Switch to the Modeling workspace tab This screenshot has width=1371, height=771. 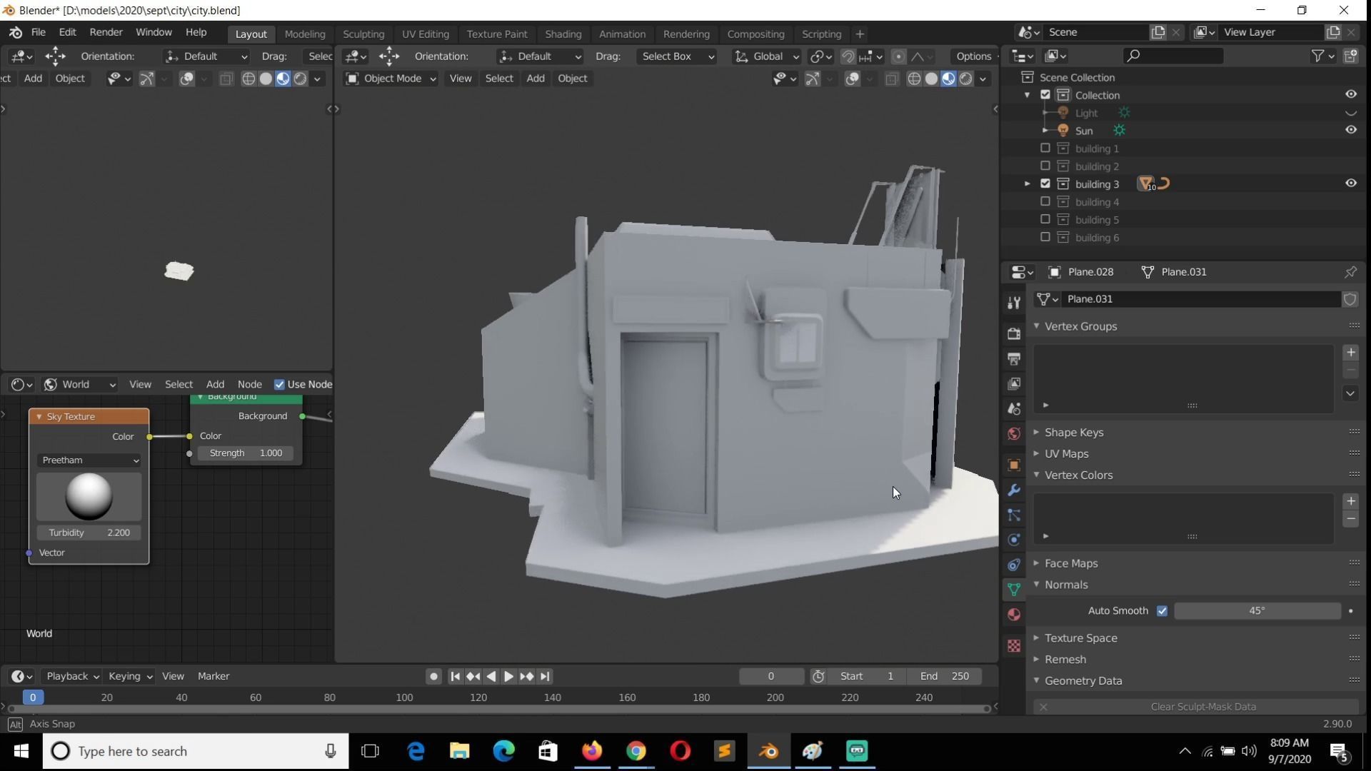pyautogui.click(x=305, y=34)
